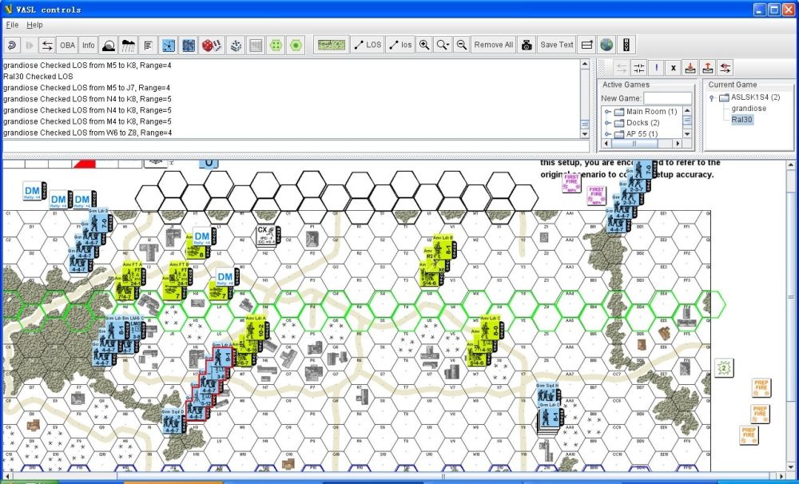Click map vertical scrollbar down arrow

click(791, 466)
